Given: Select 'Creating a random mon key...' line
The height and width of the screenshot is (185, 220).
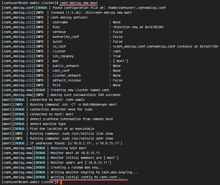Looking at the screenshot, I should click(77, 167).
